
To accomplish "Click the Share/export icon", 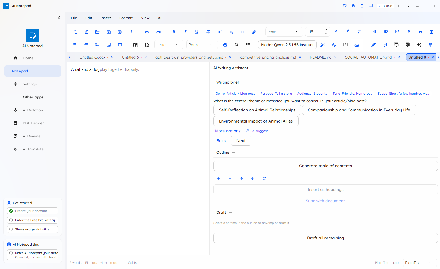I will 132,32.
